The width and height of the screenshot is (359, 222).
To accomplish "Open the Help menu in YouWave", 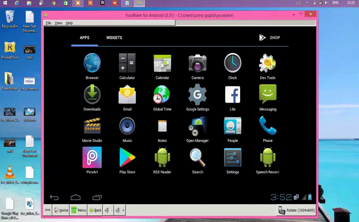I will coord(69,23).
